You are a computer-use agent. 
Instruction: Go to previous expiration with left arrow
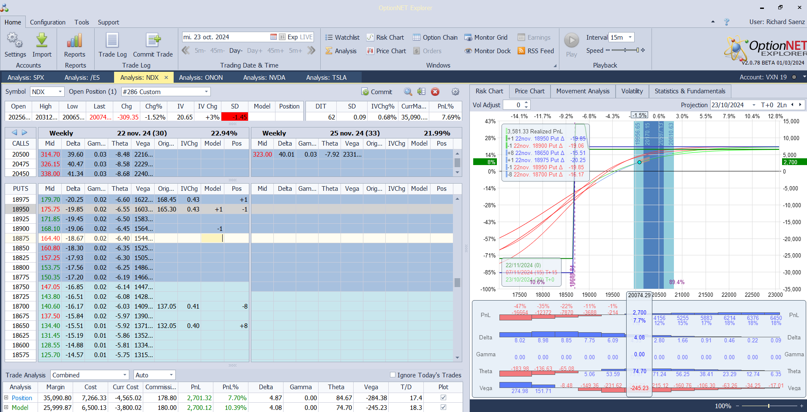pos(14,133)
